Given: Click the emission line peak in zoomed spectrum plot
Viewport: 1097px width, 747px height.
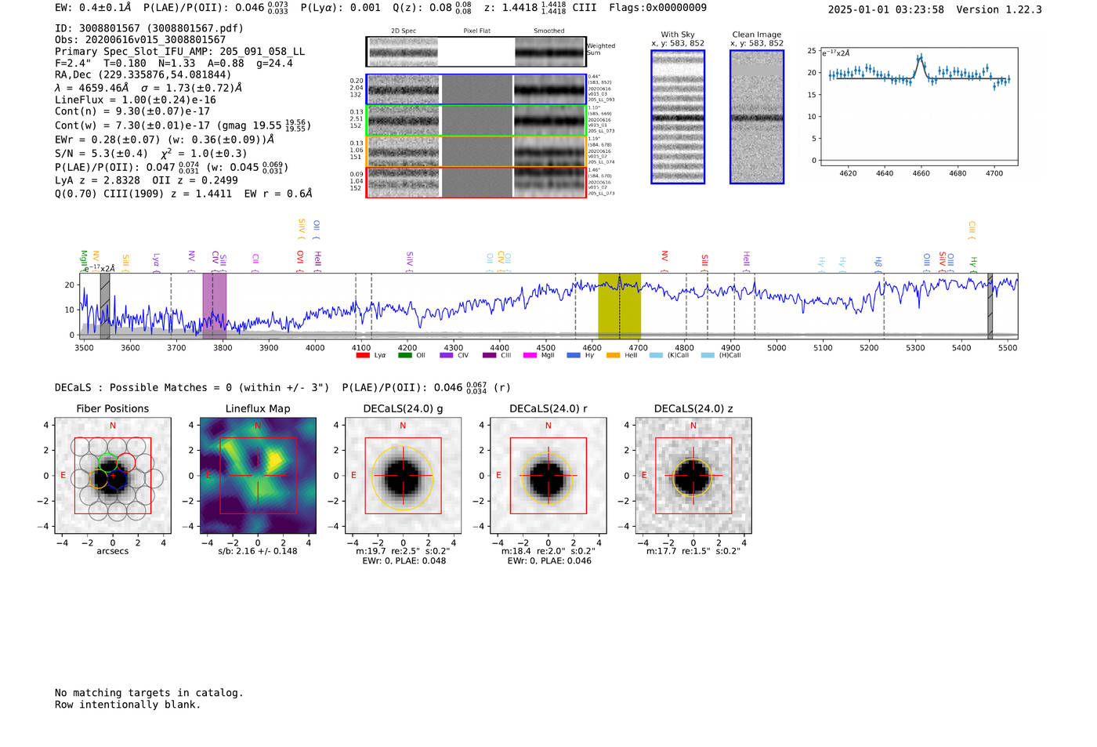Looking at the screenshot, I should click(x=920, y=58).
